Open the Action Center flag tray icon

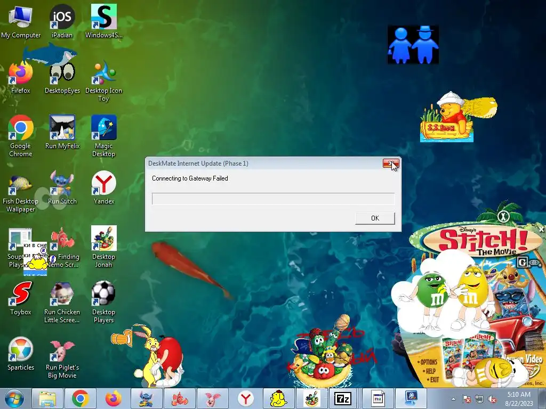tap(466, 399)
